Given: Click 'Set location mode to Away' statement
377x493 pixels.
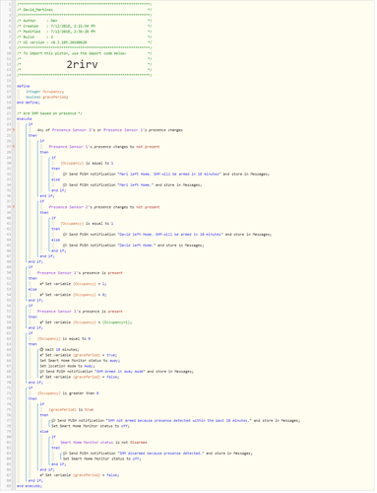Looking at the screenshot, I should pyautogui.click(x=67, y=366).
